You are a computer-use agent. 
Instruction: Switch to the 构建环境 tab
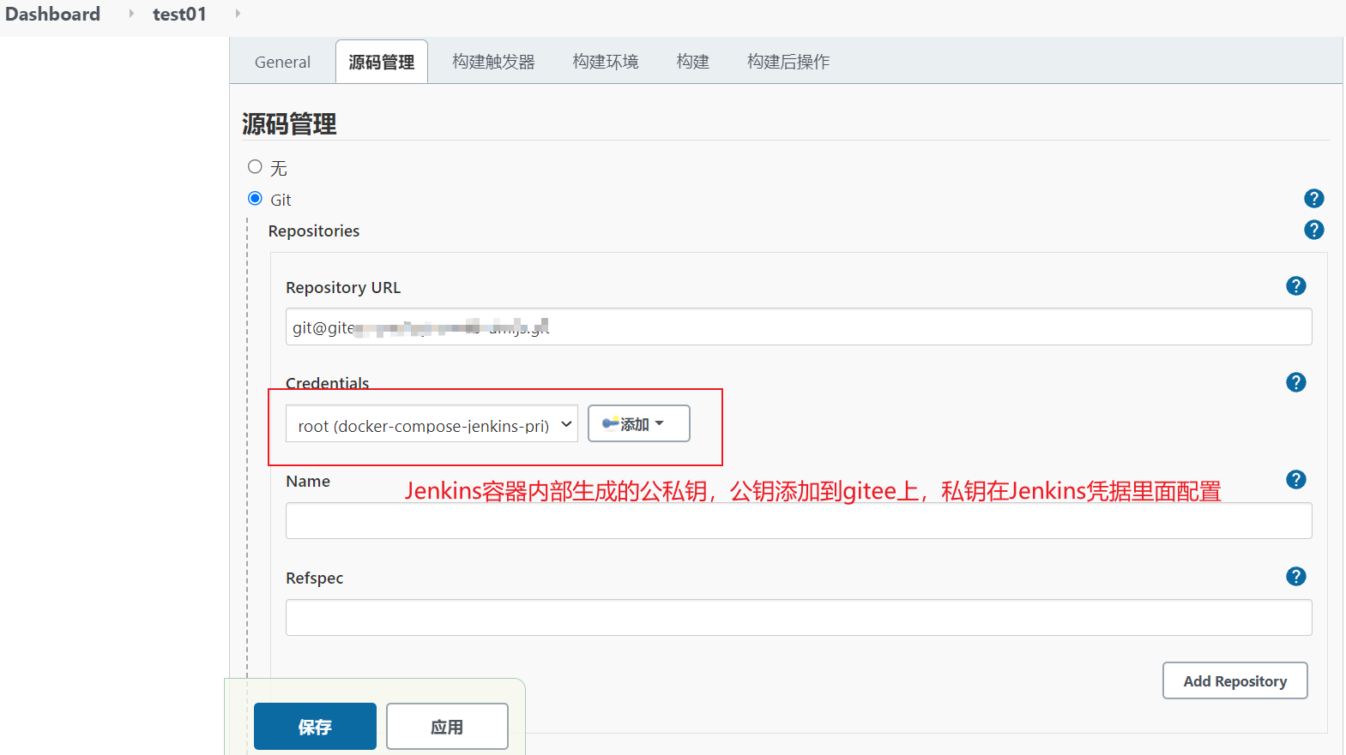tap(606, 62)
